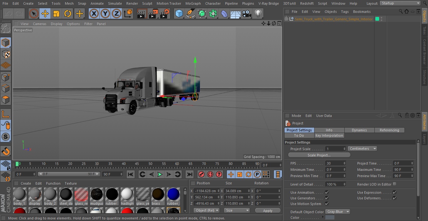428x221 pixels.
Task: Open Objects side tab
Action: pyautogui.click(x=425, y=16)
